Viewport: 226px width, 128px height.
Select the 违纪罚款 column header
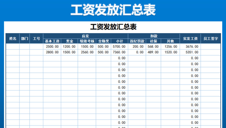(x=137, y=41)
